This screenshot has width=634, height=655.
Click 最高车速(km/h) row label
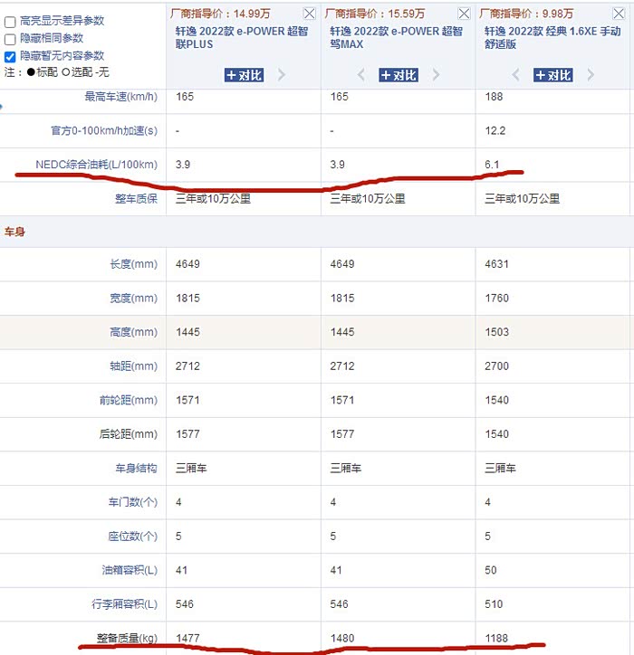coord(120,97)
